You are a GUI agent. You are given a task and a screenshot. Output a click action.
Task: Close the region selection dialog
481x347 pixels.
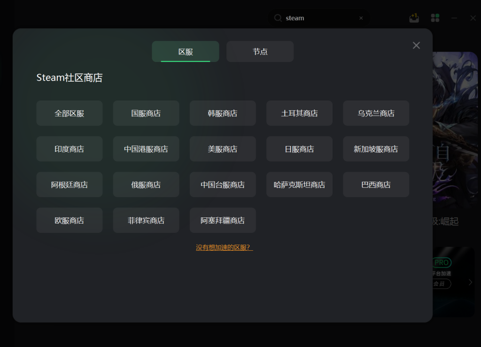tap(416, 46)
